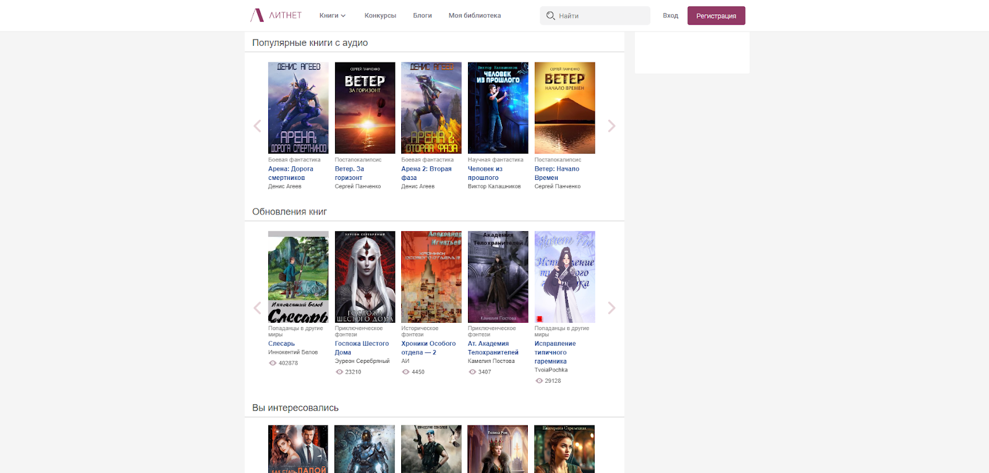
Task: Go to Моя библиотека
Action: pyautogui.click(x=475, y=15)
